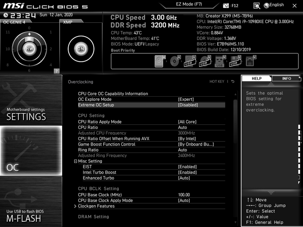Click the Adjusted Ring Frequency 2400MHz row
The width and height of the screenshot is (303, 227).
click(152, 155)
